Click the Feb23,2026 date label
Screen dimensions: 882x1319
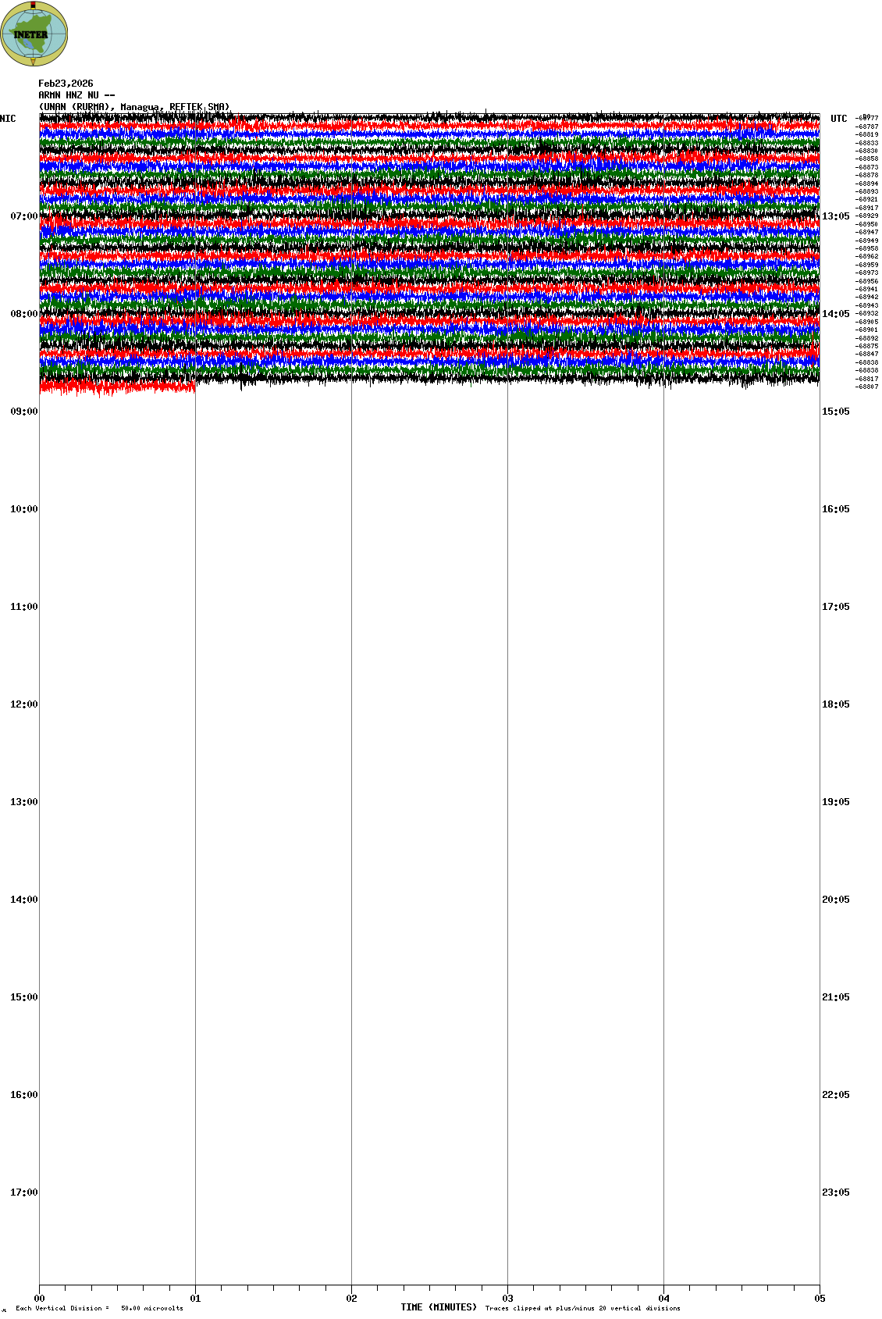tap(66, 84)
